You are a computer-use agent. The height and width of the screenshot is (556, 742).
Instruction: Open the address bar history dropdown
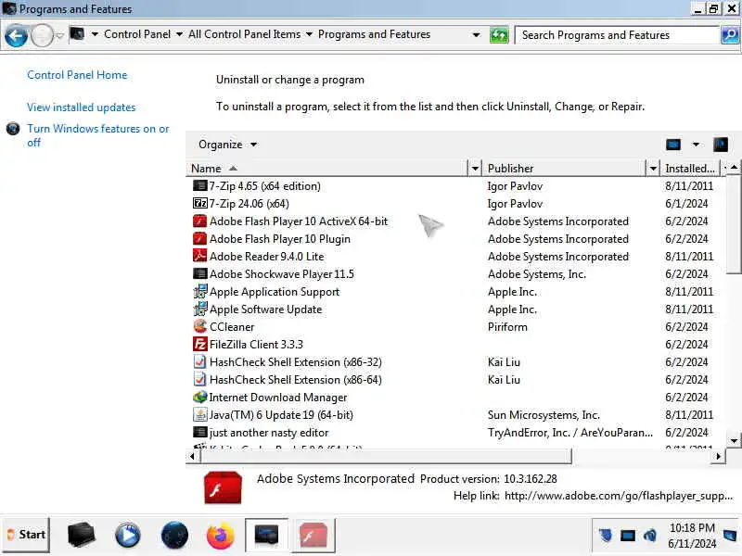coord(476,35)
